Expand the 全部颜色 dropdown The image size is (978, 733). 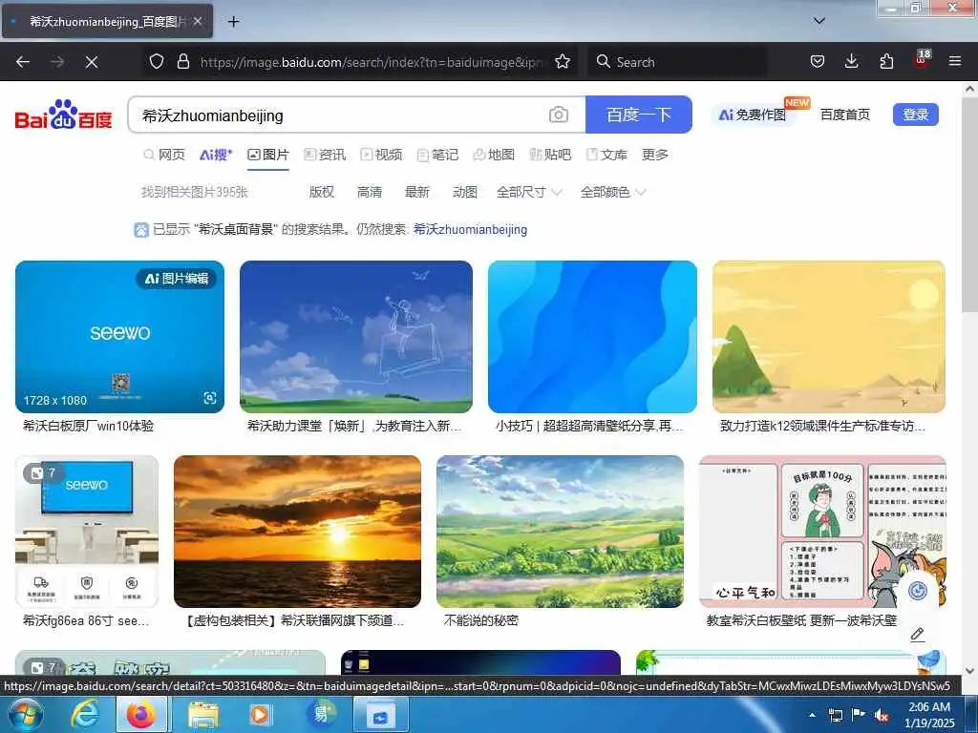[x=612, y=192]
